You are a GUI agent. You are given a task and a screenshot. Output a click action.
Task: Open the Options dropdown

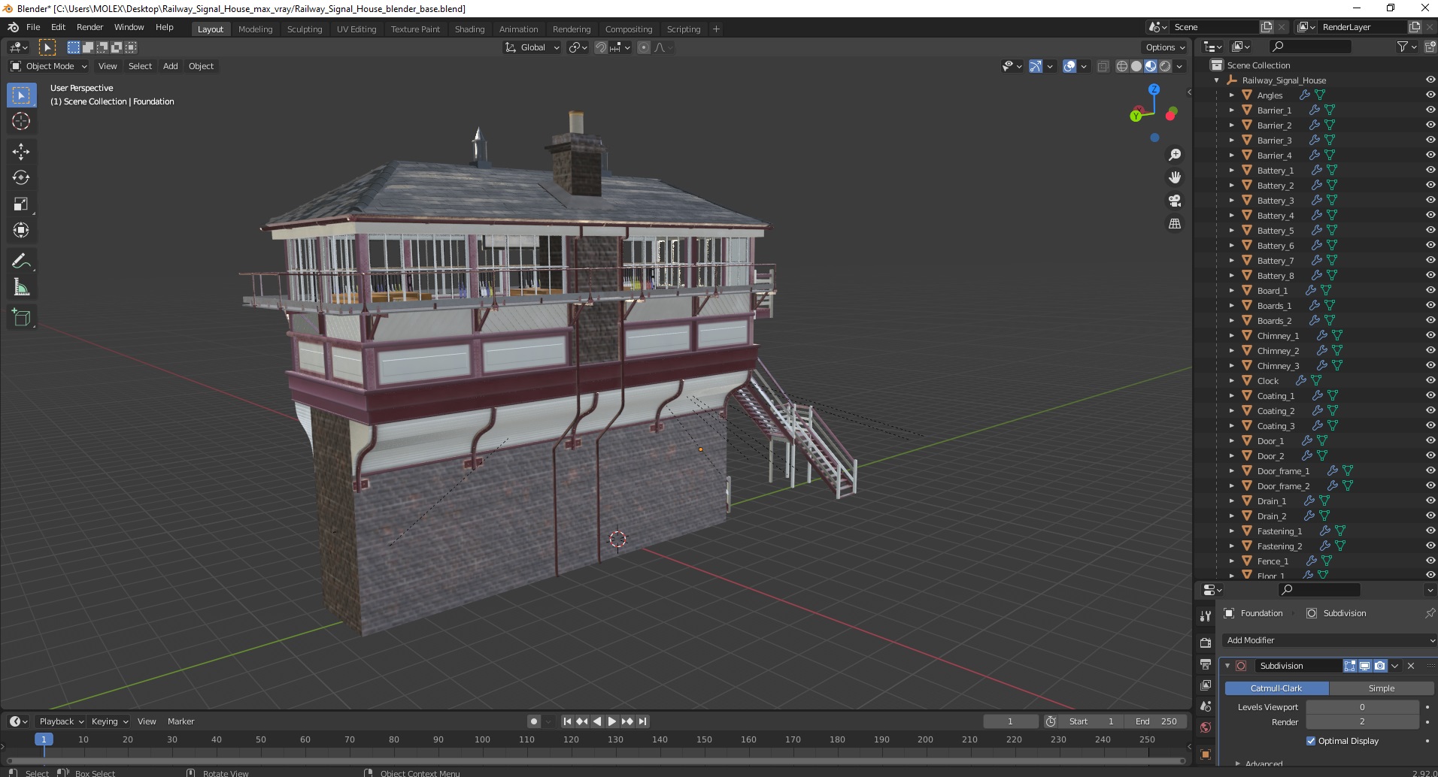pyautogui.click(x=1165, y=47)
